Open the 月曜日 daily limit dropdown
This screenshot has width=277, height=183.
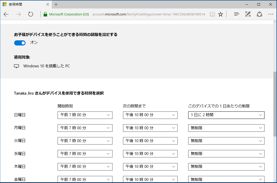[x=226, y=128]
